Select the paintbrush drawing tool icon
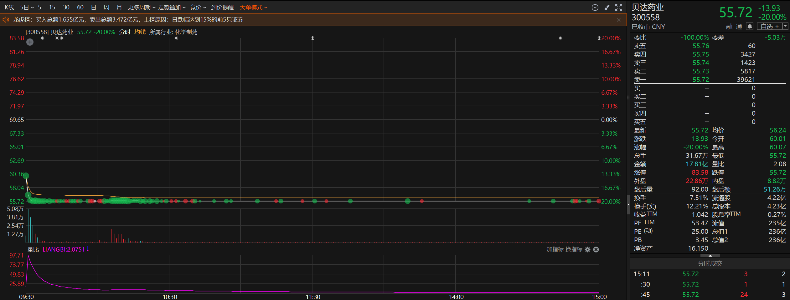The width and height of the screenshot is (790, 300). 607,7
